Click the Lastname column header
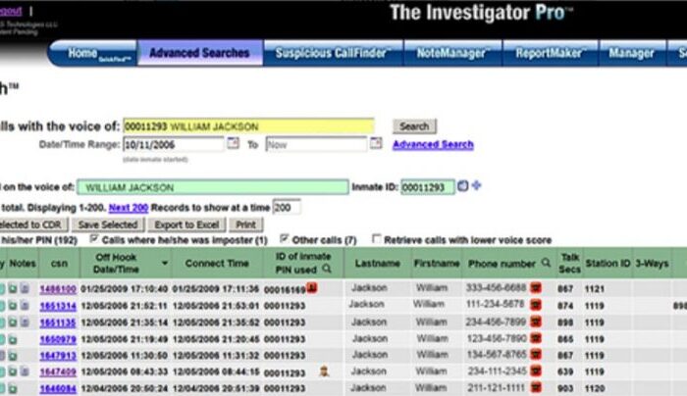Image resolution: width=687 pixels, height=396 pixels. (x=377, y=264)
